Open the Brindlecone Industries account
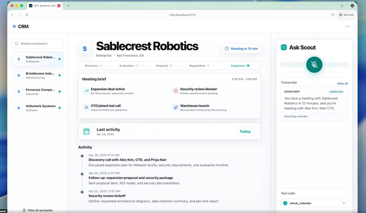 click(x=38, y=75)
